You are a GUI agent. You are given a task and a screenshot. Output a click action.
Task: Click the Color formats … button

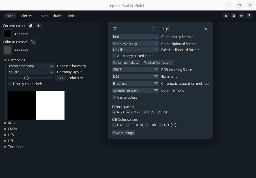point(126,63)
